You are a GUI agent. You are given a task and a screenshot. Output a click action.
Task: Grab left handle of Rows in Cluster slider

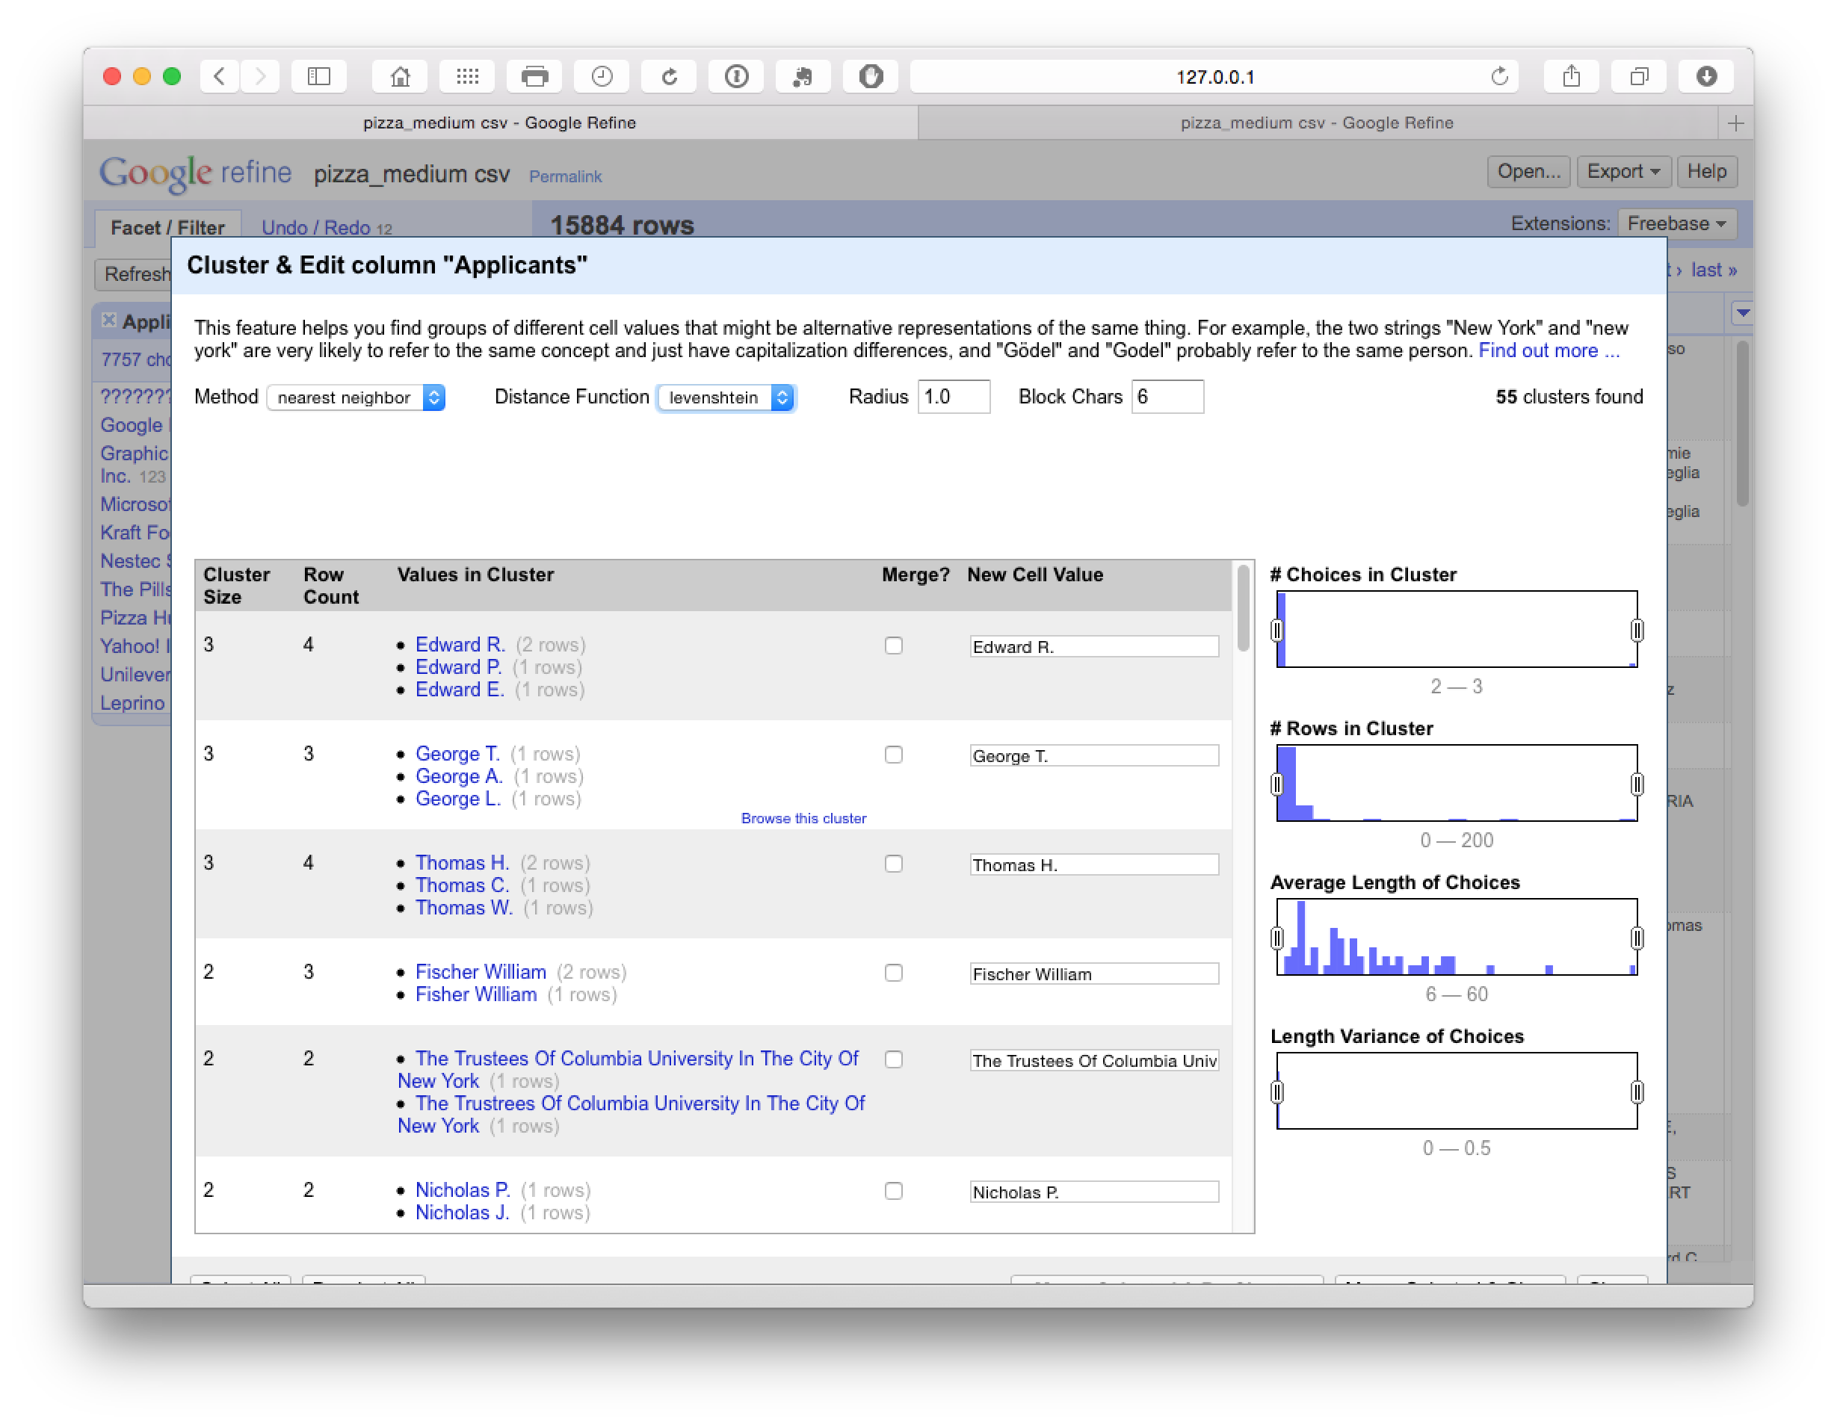tap(1276, 784)
